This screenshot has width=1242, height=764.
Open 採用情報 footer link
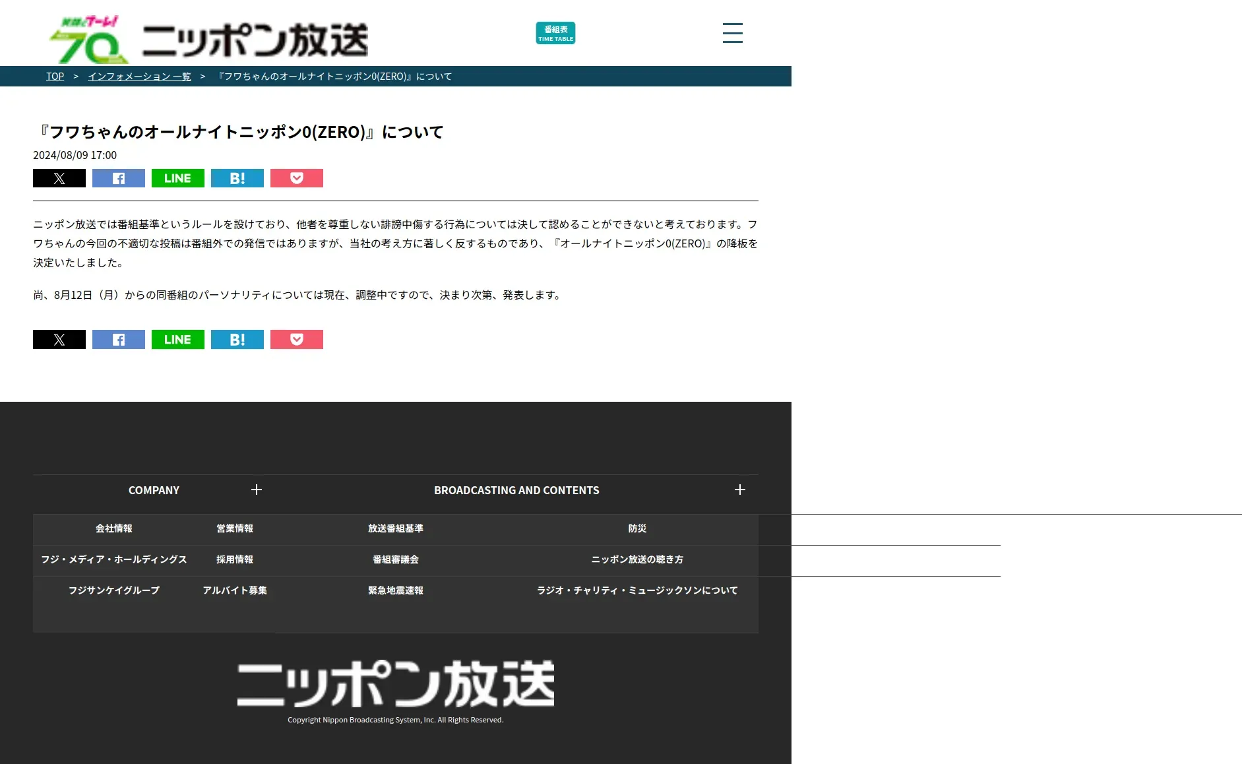pyautogui.click(x=235, y=559)
